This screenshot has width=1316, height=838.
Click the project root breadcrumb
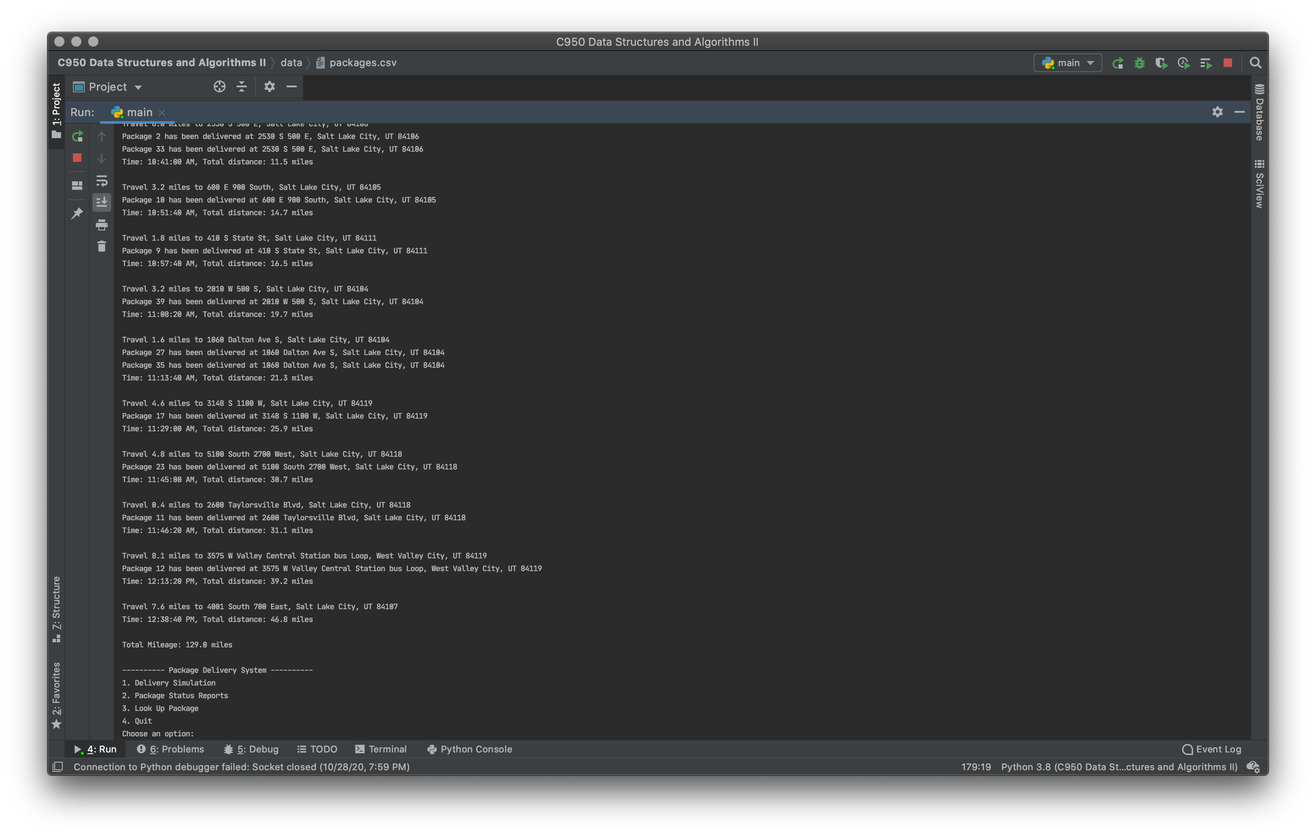tap(161, 63)
